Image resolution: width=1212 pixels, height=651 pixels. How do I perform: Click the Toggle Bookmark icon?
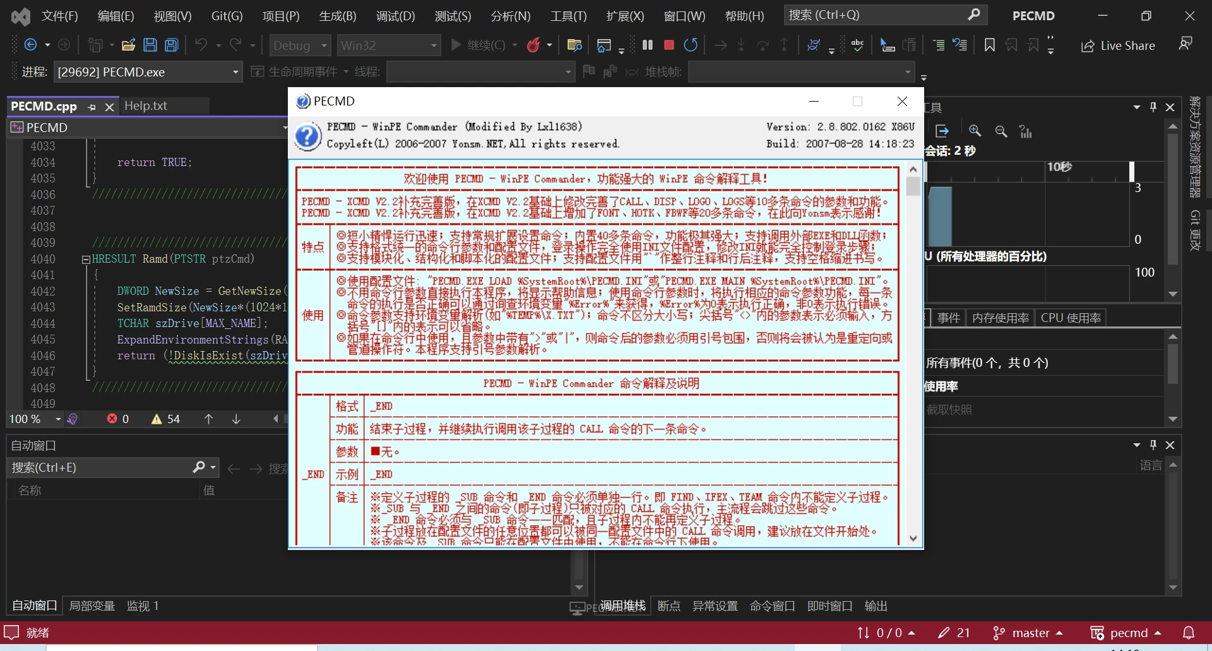point(990,45)
